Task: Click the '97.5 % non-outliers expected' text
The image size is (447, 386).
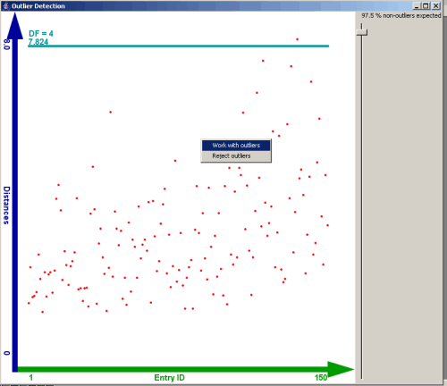Action: [x=401, y=16]
